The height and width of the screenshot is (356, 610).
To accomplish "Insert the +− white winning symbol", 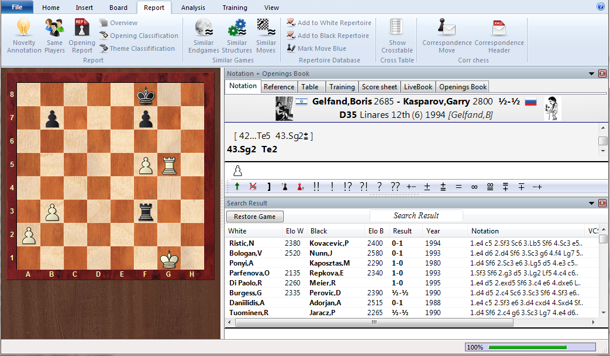I will tap(411, 187).
